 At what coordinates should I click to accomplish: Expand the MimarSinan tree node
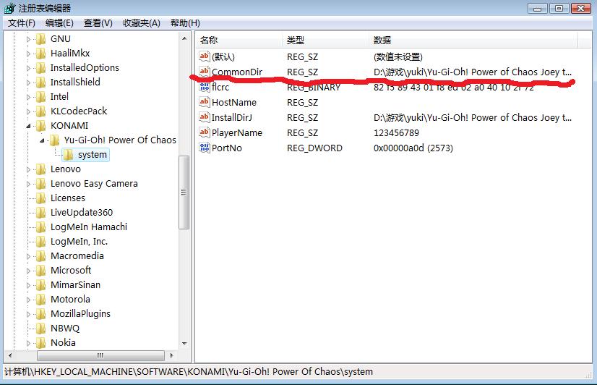[28, 286]
